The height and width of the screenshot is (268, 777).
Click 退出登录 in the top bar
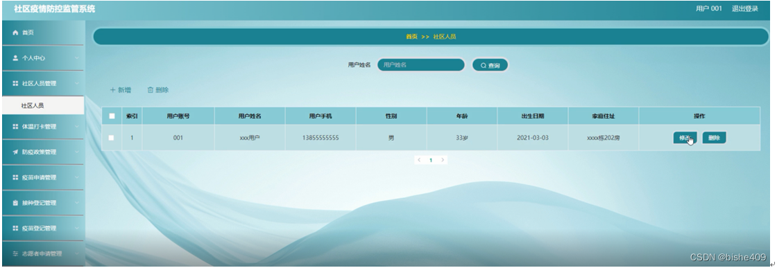coord(745,8)
